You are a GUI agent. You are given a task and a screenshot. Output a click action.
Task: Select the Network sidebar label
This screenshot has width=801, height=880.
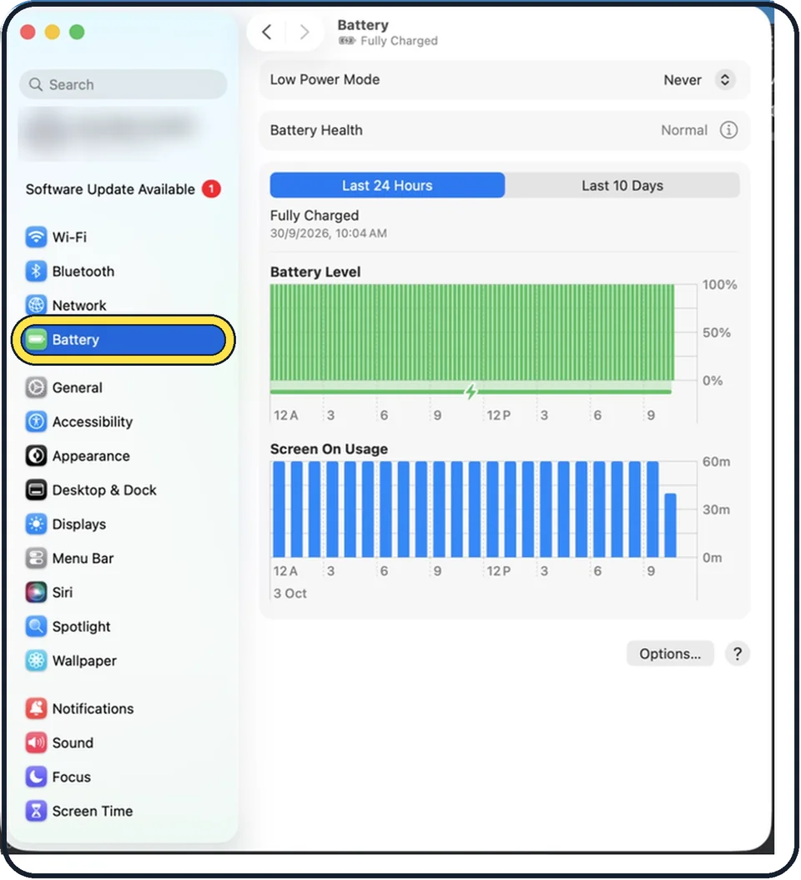point(79,306)
